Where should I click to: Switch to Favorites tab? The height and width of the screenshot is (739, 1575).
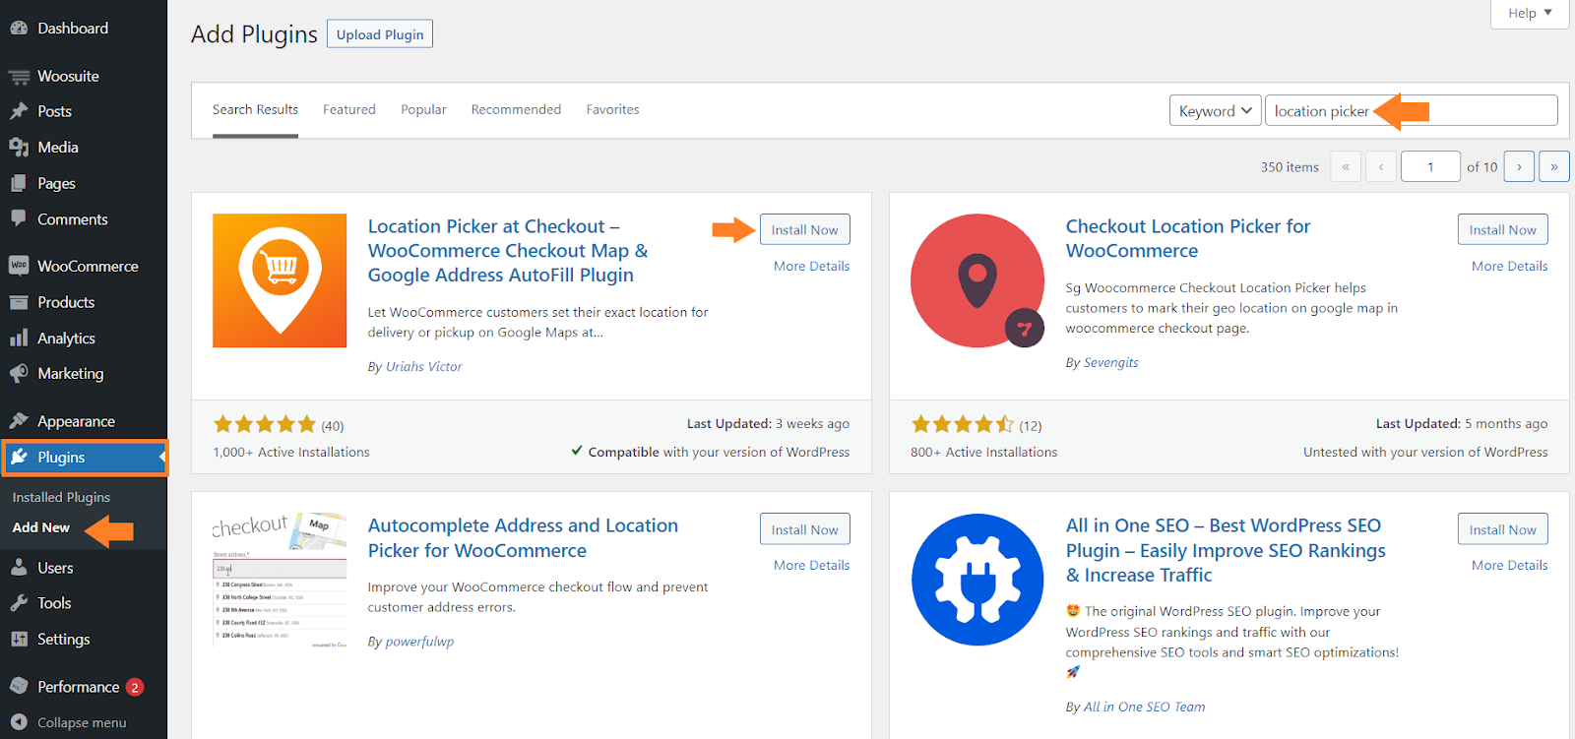[612, 109]
